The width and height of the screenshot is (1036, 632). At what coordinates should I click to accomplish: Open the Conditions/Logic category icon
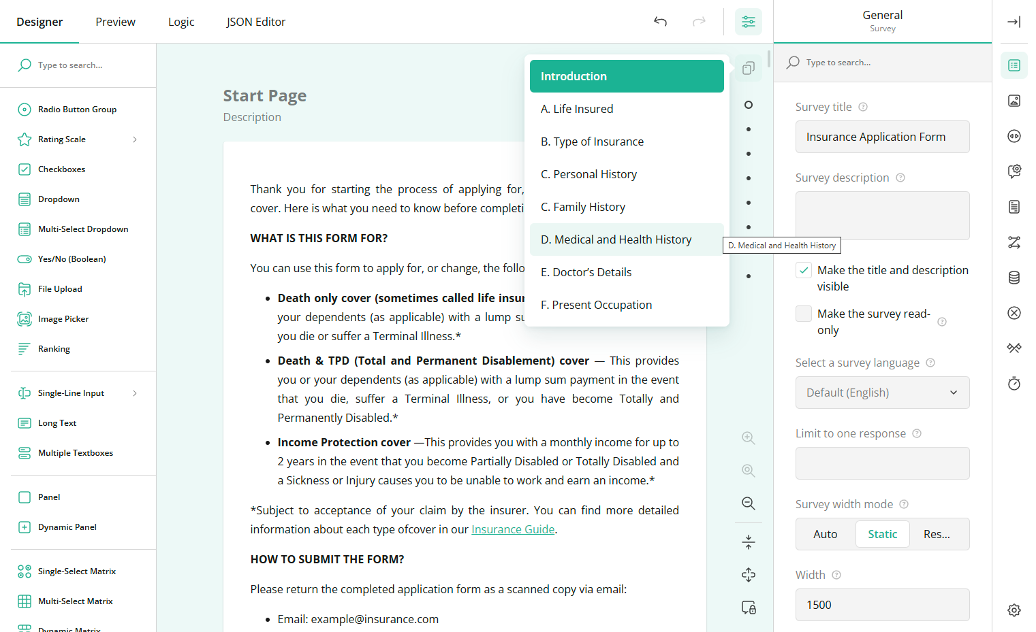pyautogui.click(x=1014, y=242)
